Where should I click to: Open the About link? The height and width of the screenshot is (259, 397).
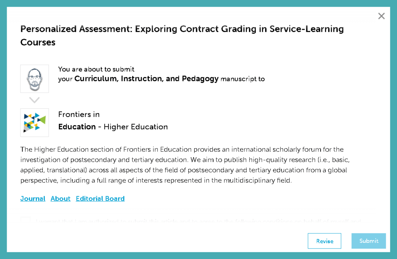[x=60, y=199]
